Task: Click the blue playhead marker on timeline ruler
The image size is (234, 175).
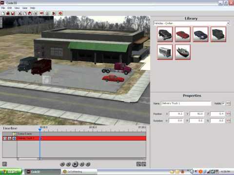Action: [40, 130]
